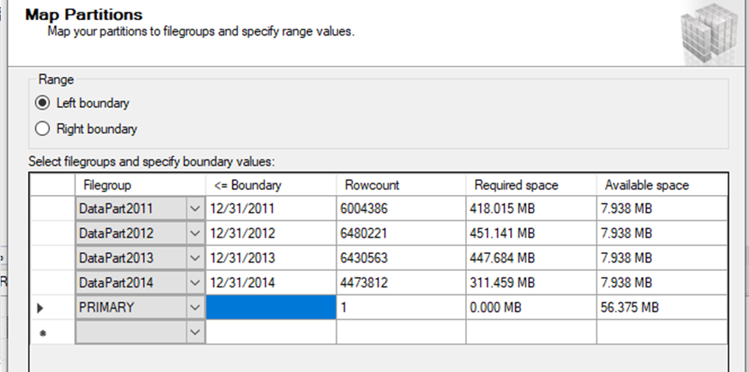Expand the DataPart2014 filegroup dropdown
Image resolution: width=749 pixels, height=372 pixels.
[194, 283]
